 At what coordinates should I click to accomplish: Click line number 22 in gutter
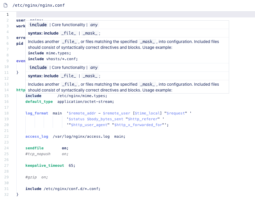[6, 137]
